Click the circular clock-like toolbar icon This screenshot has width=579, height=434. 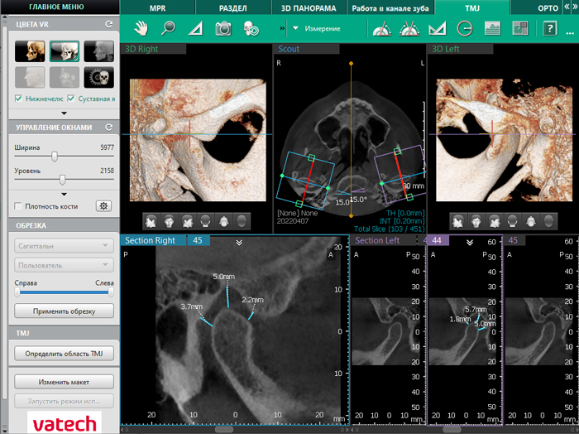(465, 28)
